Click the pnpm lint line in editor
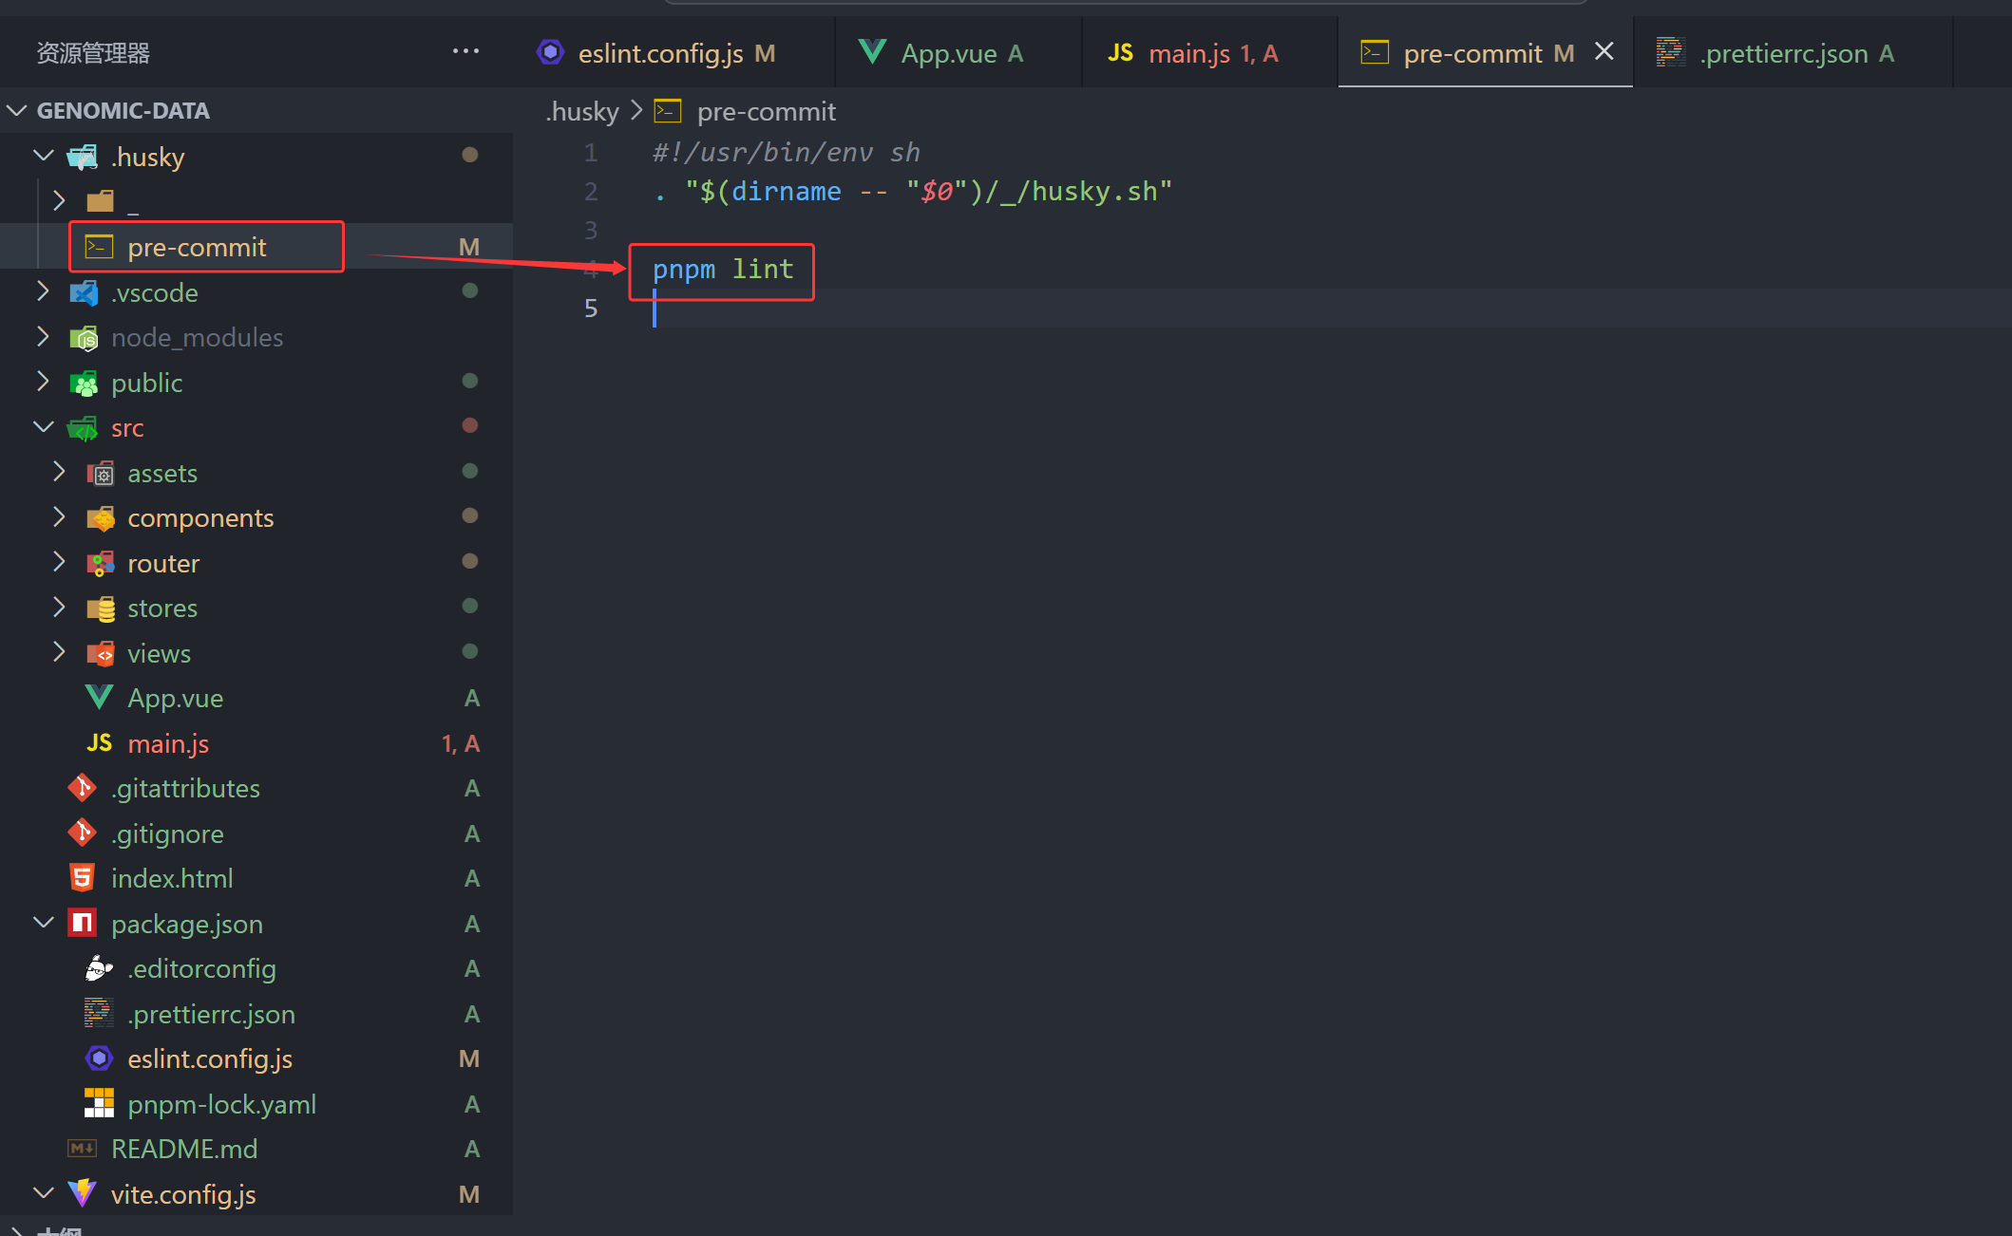Image resolution: width=2012 pixels, height=1236 pixels. point(723,270)
